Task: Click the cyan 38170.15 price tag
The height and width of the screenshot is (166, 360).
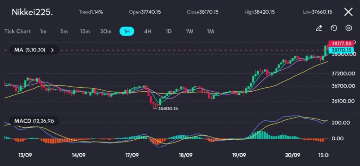Action: (x=340, y=50)
